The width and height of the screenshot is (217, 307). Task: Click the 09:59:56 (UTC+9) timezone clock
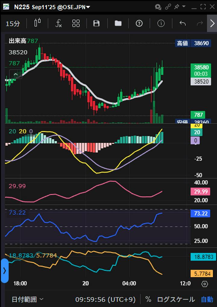tap(105, 299)
